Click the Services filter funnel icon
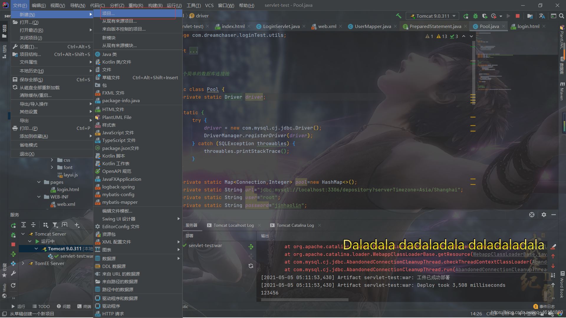This screenshot has width=566, height=318. click(x=55, y=225)
